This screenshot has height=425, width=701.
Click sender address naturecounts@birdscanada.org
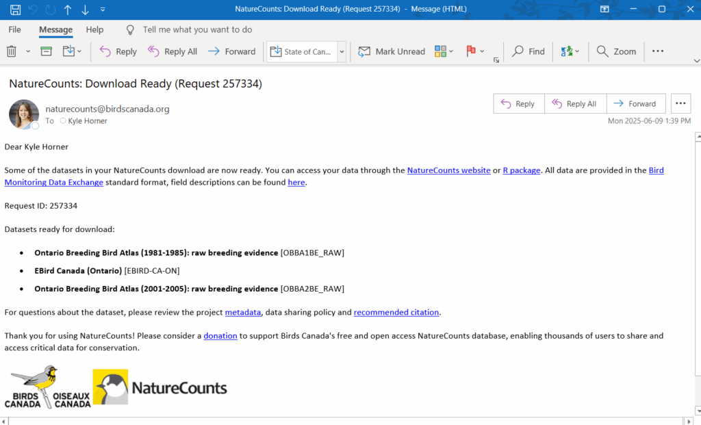[107, 109]
